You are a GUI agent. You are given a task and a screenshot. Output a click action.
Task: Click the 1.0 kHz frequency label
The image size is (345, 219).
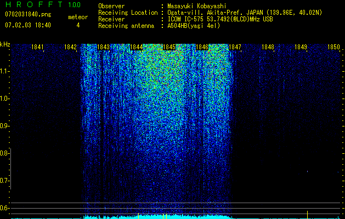pos(4,99)
